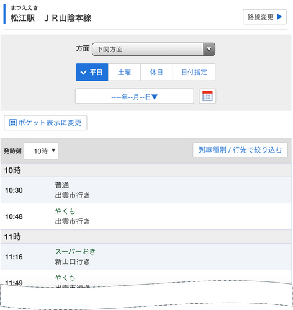Click the blue arrow in 路線変更
This screenshot has height=310, width=293.
(x=279, y=17)
